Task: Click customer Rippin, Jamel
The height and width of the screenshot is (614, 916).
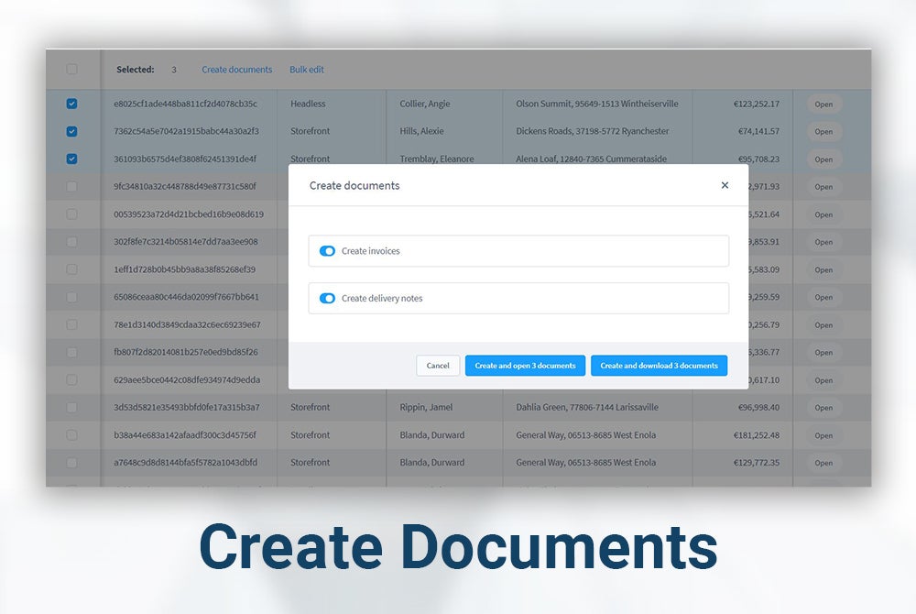Action: pyautogui.click(x=426, y=407)
